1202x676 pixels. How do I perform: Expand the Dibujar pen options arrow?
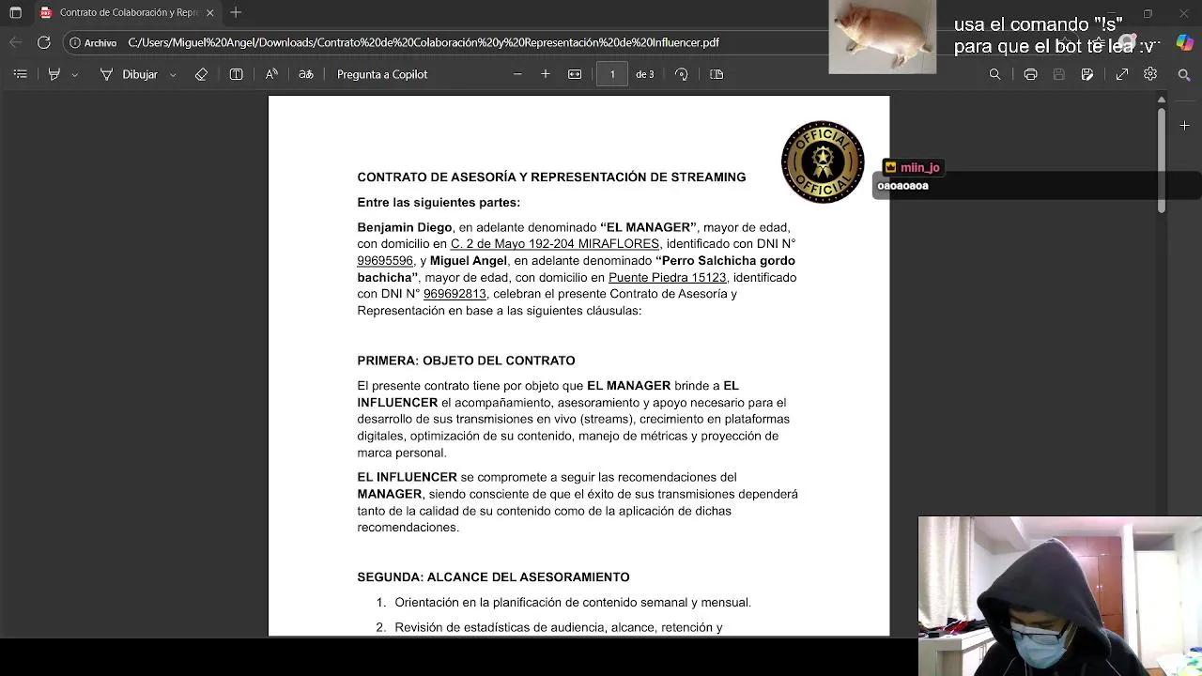[x=173, y=74]
